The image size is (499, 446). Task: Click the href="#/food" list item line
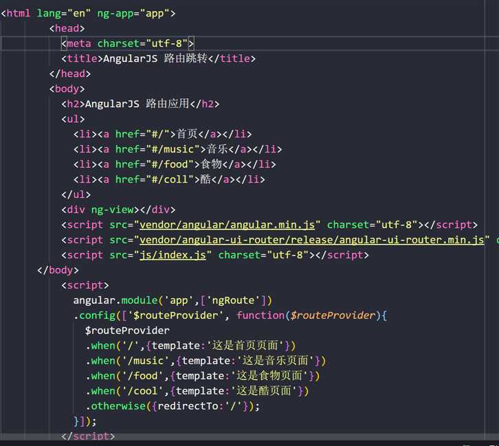[175, 164]
